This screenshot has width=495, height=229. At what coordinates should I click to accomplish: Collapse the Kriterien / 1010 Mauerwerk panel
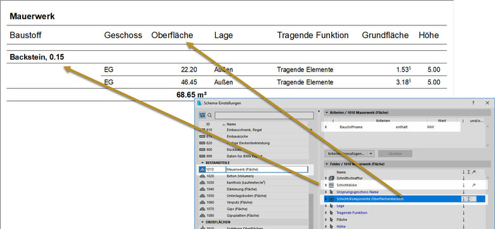(x=327, y=113)
